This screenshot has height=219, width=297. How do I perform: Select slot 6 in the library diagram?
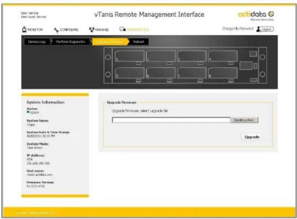[160, 73]
